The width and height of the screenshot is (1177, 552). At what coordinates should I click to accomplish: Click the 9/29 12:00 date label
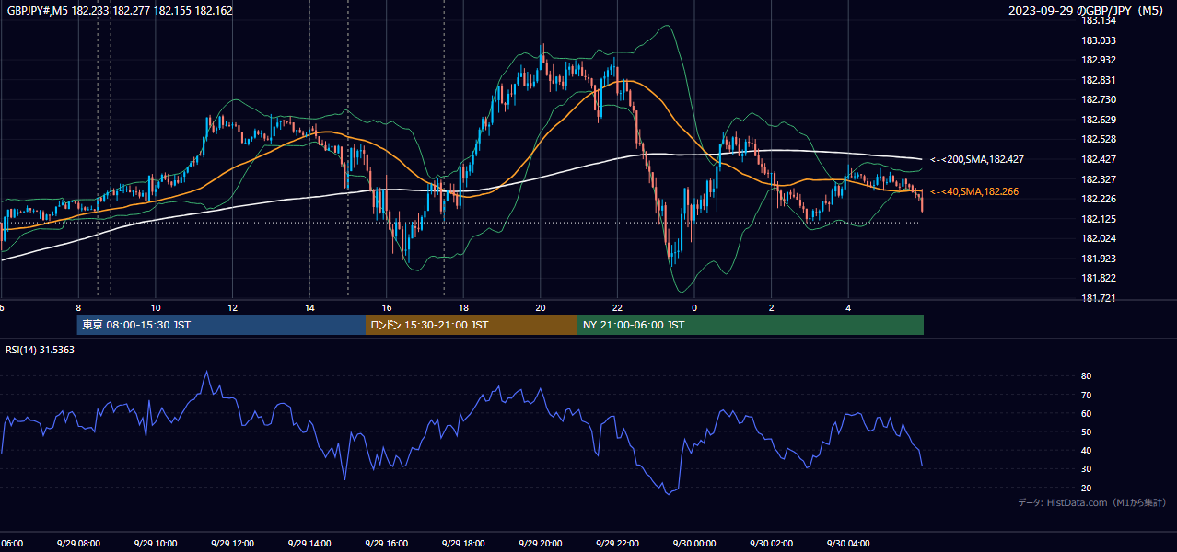(x=232, y=544)
